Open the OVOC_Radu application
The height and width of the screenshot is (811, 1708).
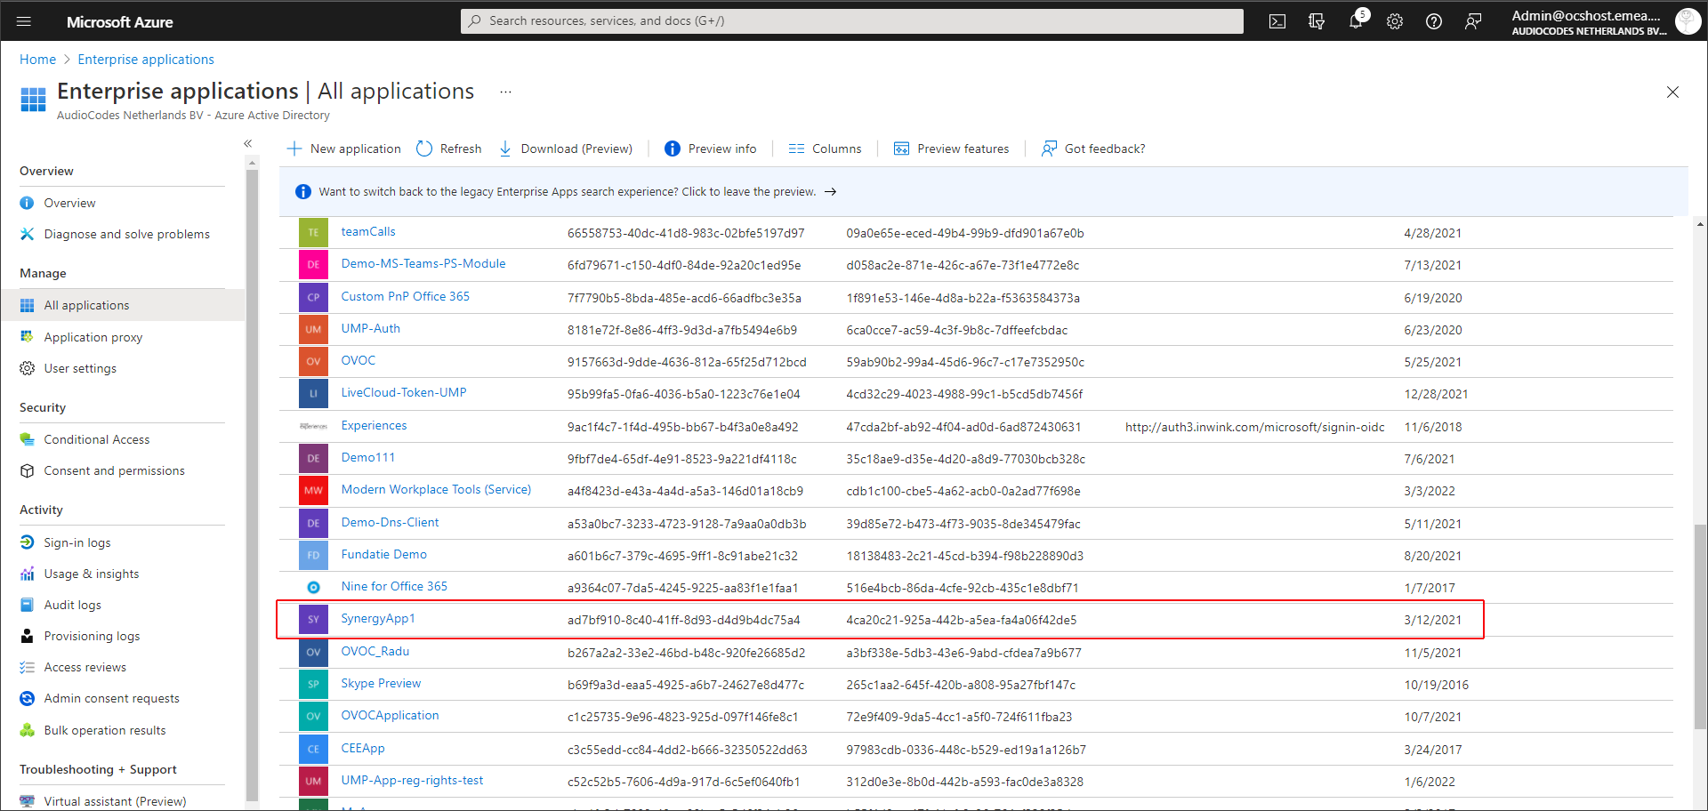375,651
